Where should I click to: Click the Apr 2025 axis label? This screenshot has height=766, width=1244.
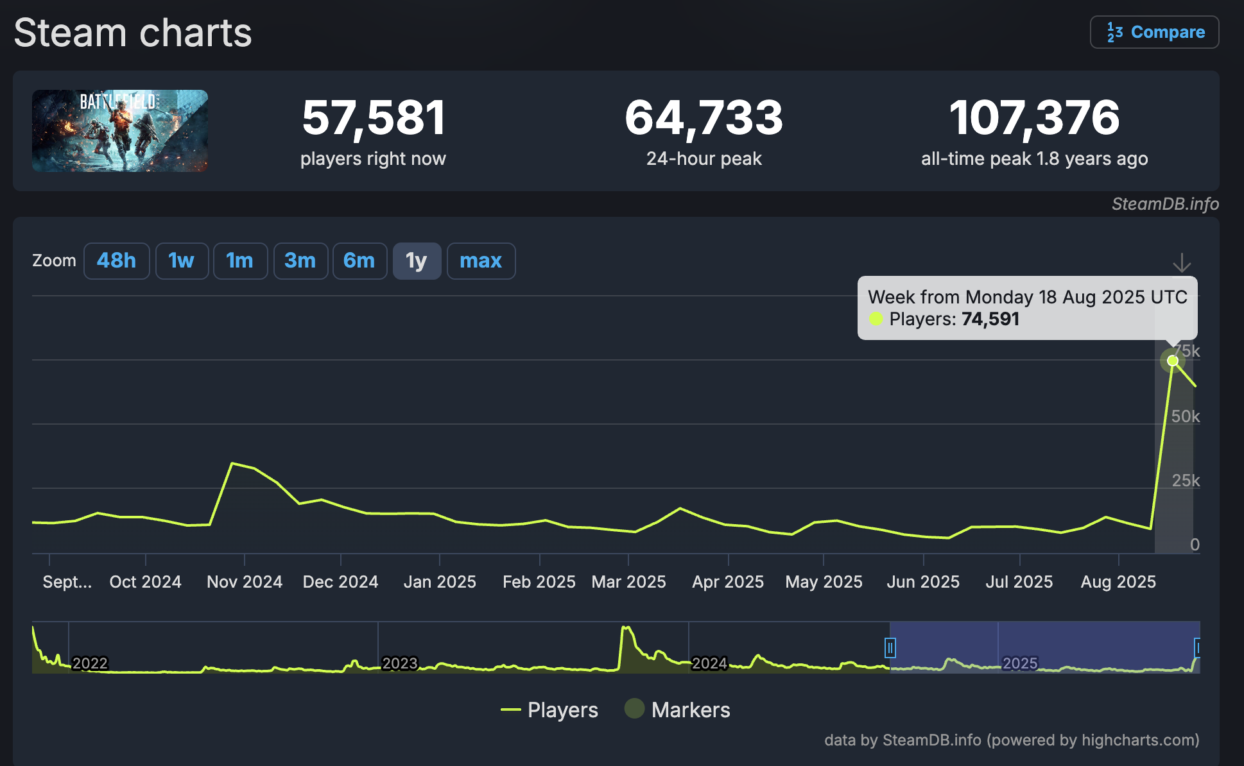728,581
